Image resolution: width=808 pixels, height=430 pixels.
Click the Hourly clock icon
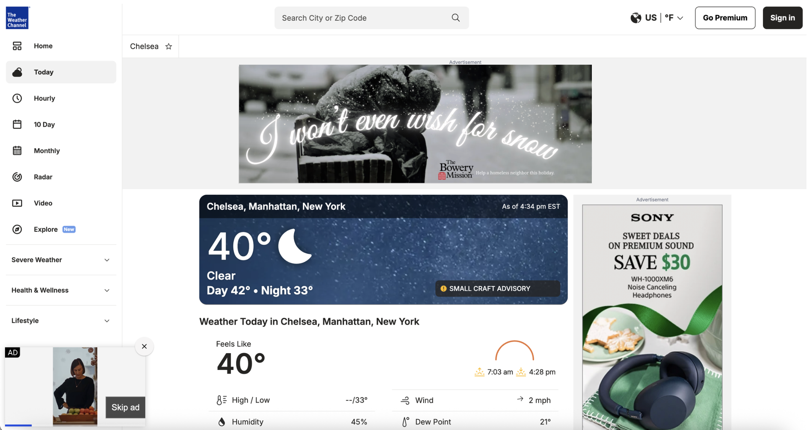click(17, 98)
